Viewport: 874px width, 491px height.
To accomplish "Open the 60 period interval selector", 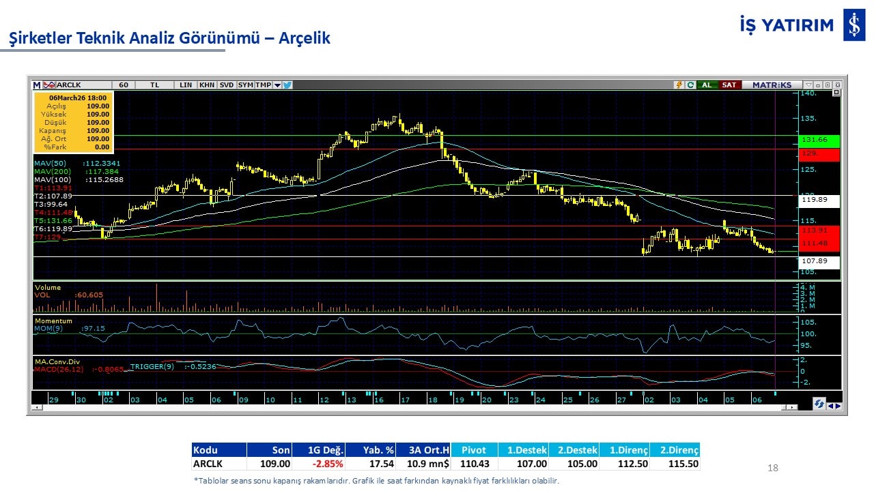I will 124,85.
